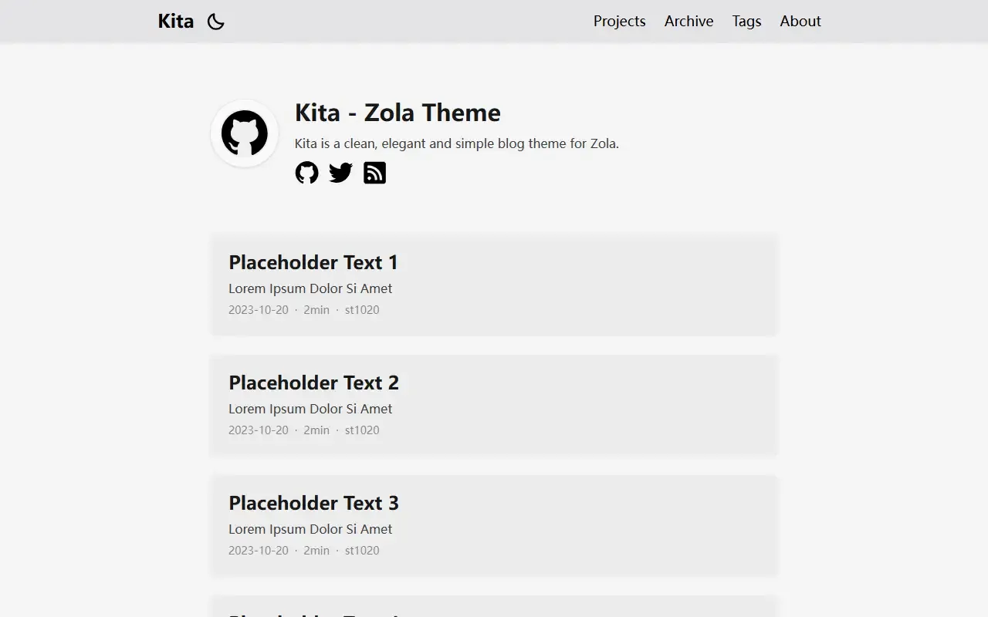Open the Placeholder Text 1 post
Viewport: 988px width, 617px height.
313,262
